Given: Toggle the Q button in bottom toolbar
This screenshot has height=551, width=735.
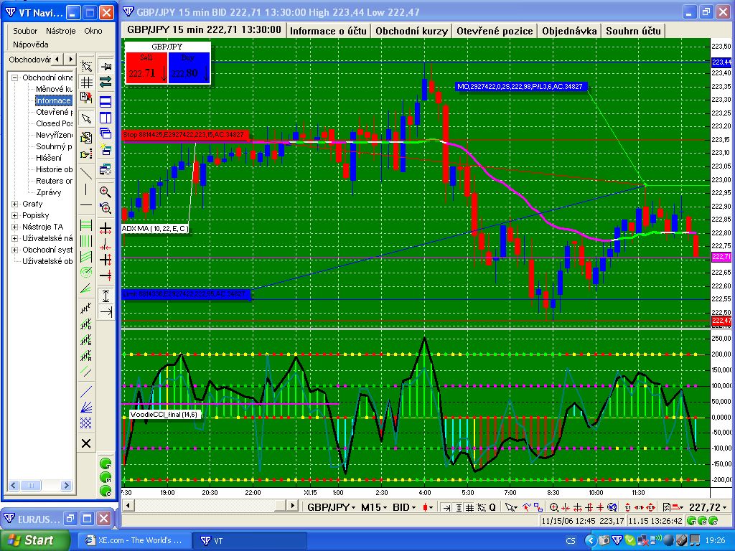Looking at the screenshot, I should coord(492,507).
